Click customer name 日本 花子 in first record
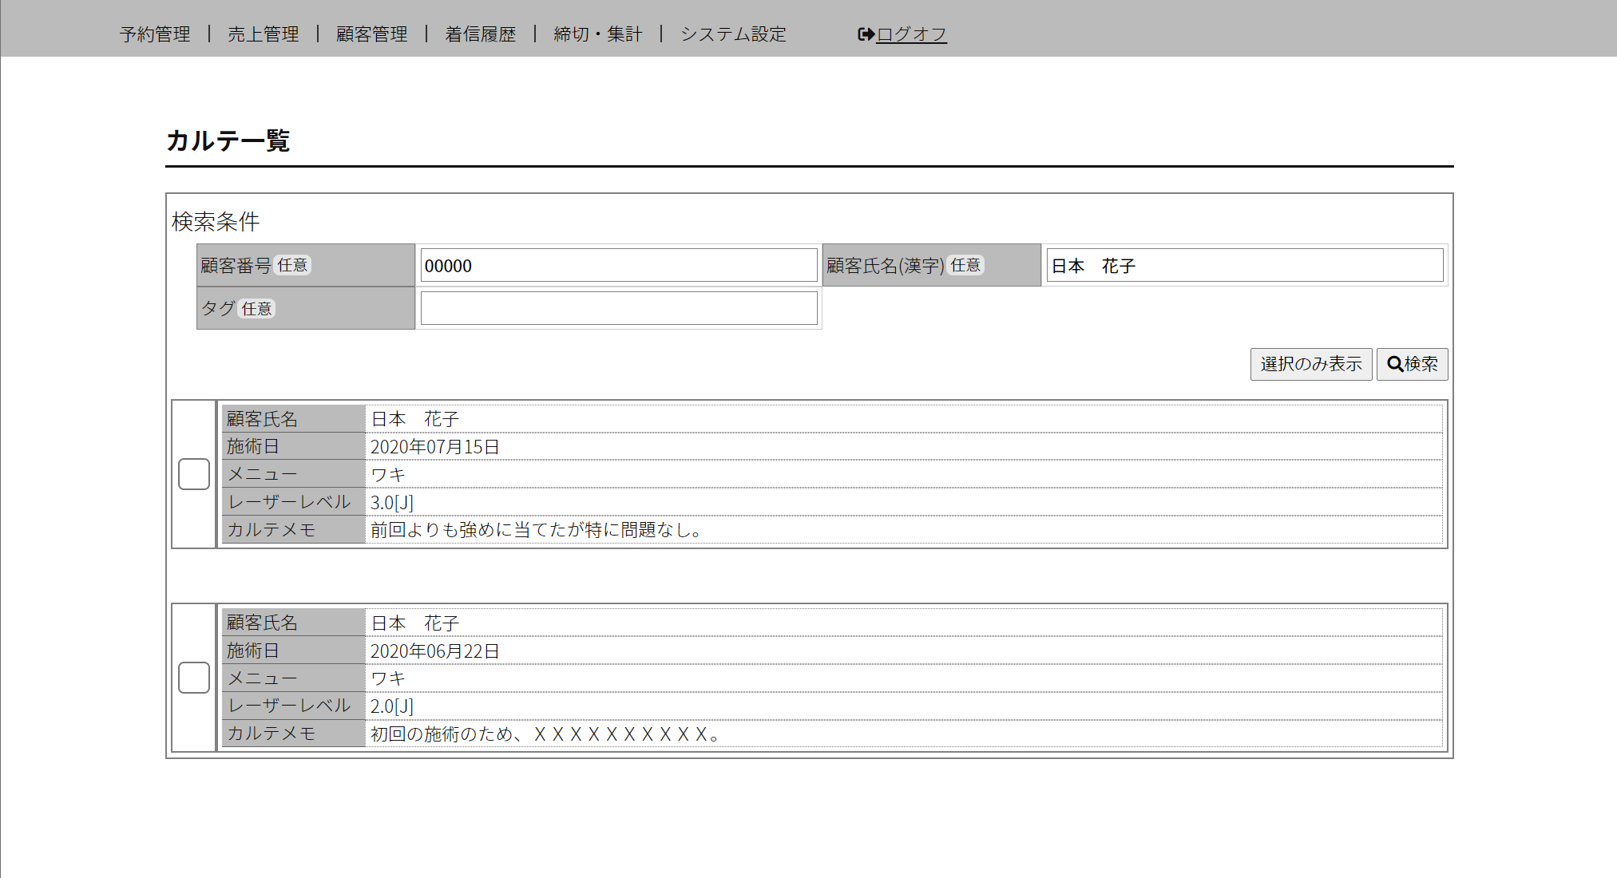This screenshot has width=1617, height=878. [415, 419]
